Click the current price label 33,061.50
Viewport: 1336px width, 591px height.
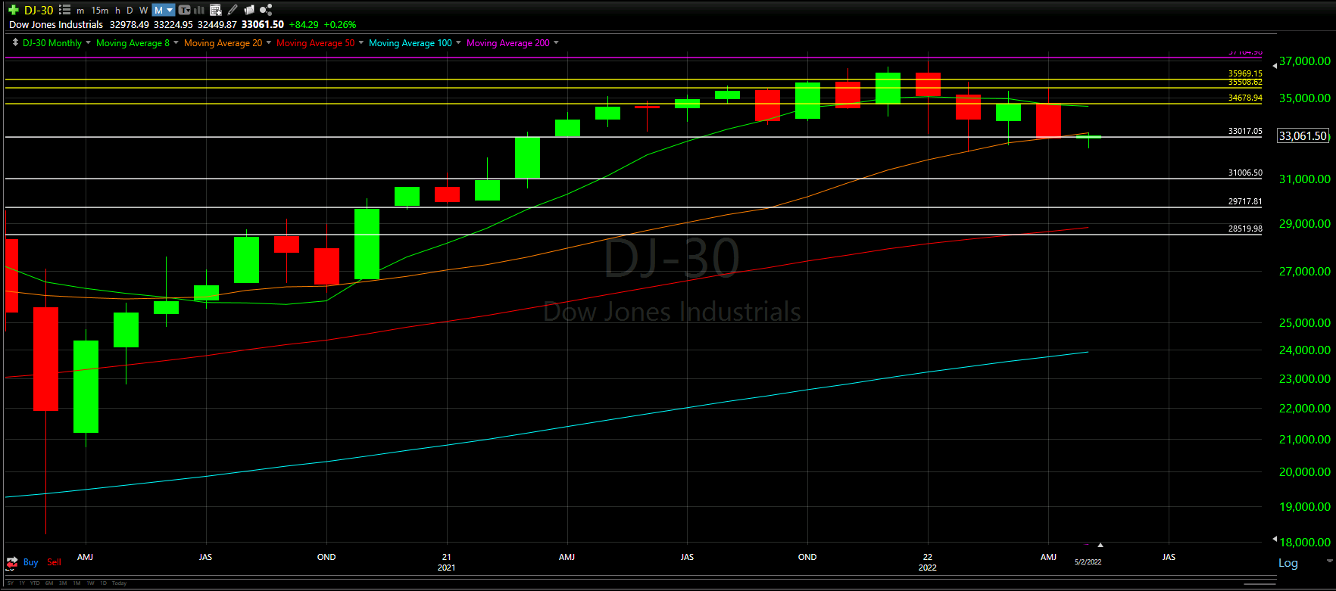(x=1303, y=136)
